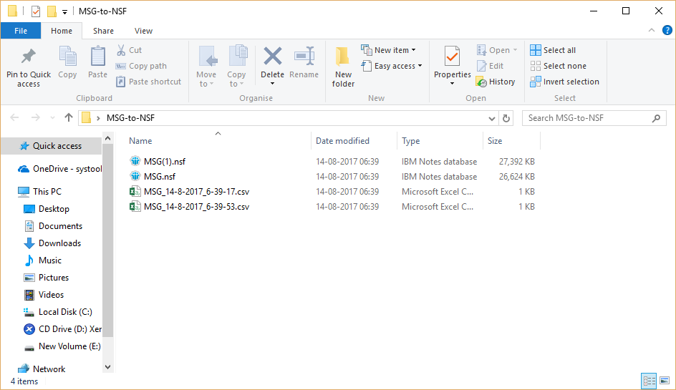
Task: Open recent locations dropdown arrow
Action: click(52, 117)
